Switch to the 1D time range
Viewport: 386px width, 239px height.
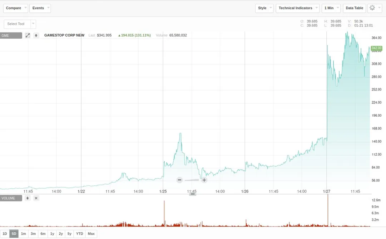[5, 234]
